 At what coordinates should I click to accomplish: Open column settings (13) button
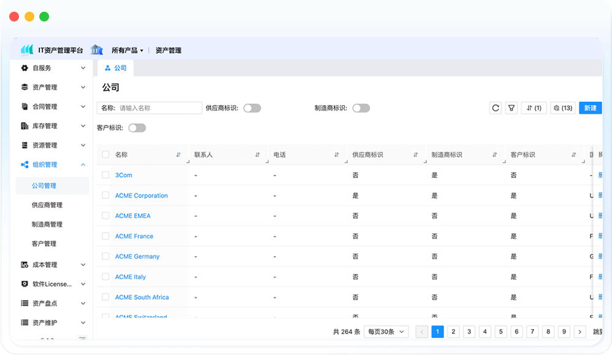(562, 108)
